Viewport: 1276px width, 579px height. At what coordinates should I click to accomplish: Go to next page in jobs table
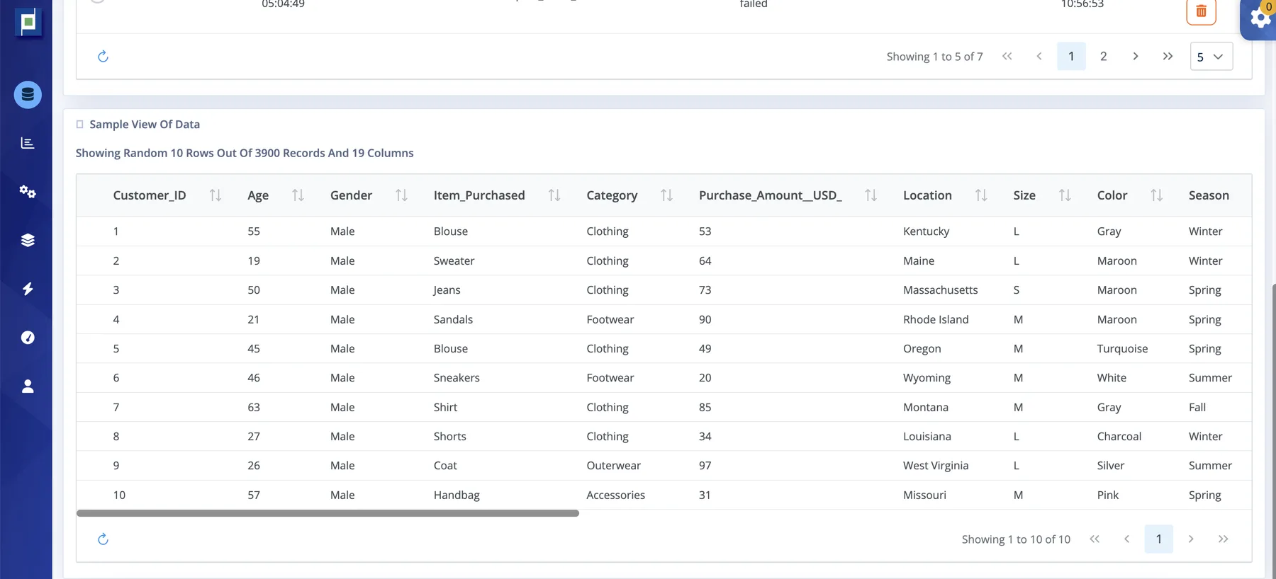click(x=1136, y=57)
